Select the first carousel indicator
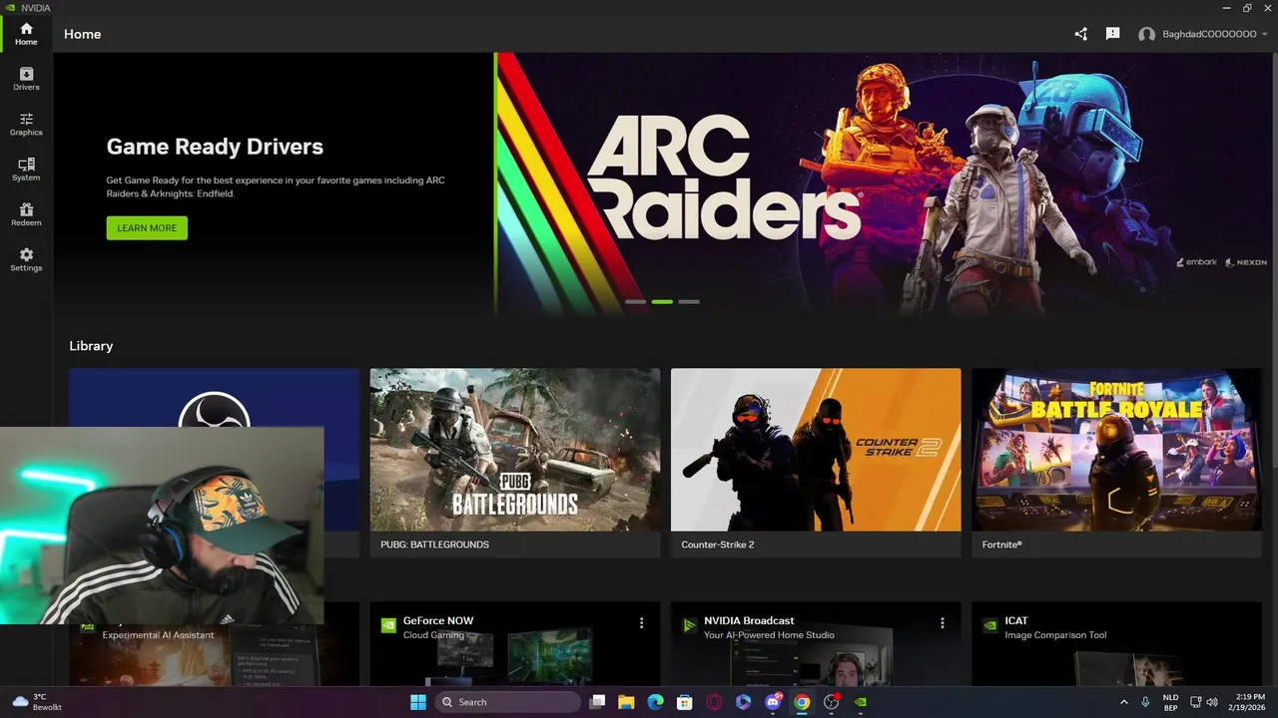1278x718 pixels. click(x=635, y=301)
